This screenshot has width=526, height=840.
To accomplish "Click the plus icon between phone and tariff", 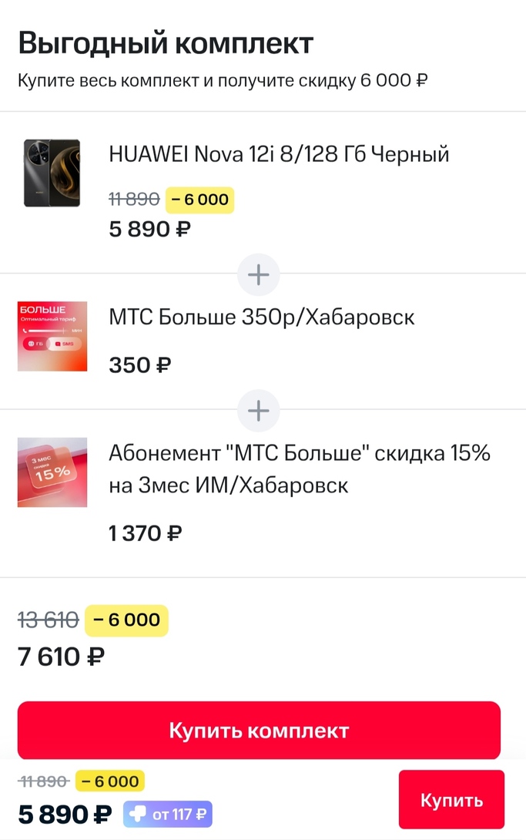I will 259,275.
